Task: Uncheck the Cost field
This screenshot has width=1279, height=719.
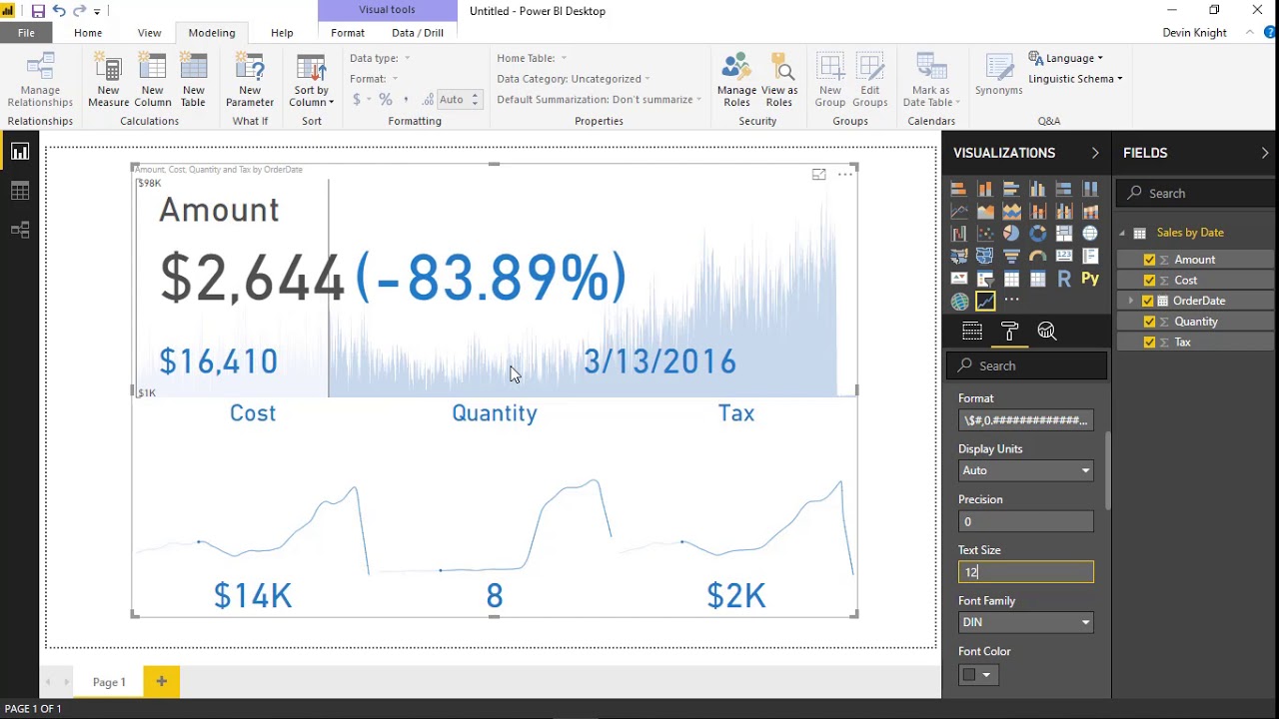Action: tap(1149, 281)
